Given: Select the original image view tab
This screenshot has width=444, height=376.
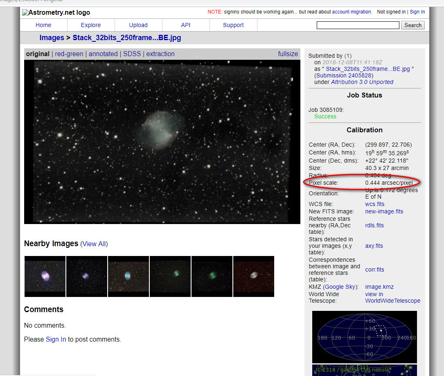Looking at the screenshot, I should pos(38,54).
